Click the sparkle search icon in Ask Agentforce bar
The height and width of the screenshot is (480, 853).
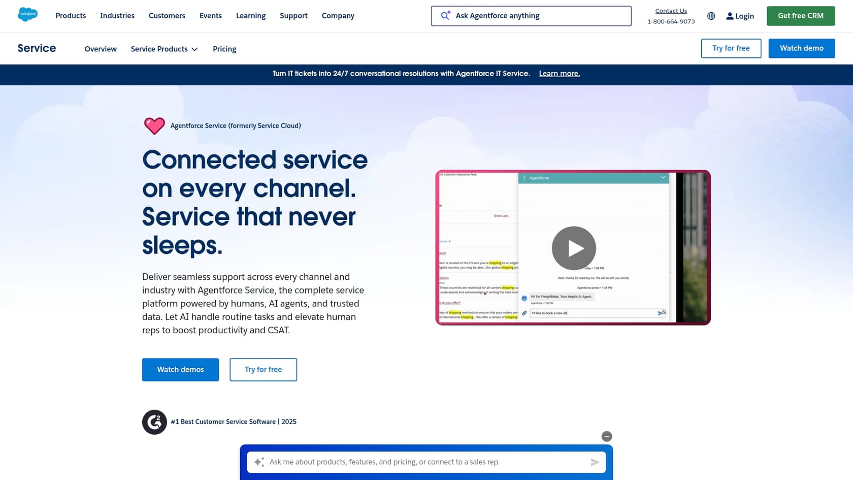[445, 15]
